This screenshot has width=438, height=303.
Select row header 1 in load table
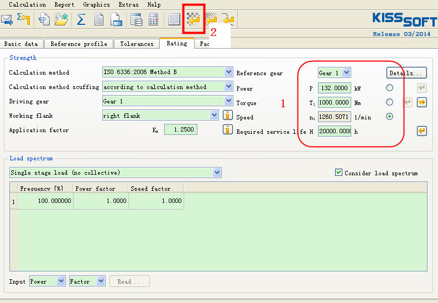14,201
